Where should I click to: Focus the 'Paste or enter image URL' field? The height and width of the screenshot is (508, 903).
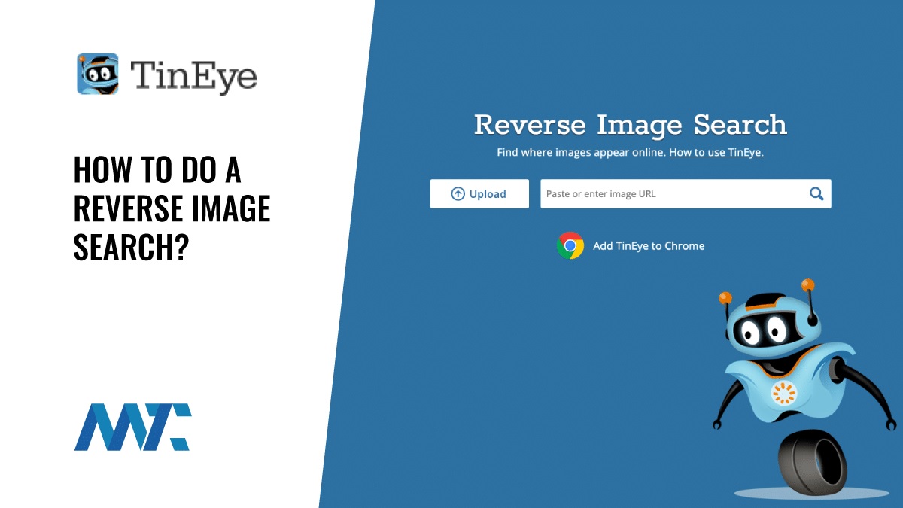click(670, 193)
